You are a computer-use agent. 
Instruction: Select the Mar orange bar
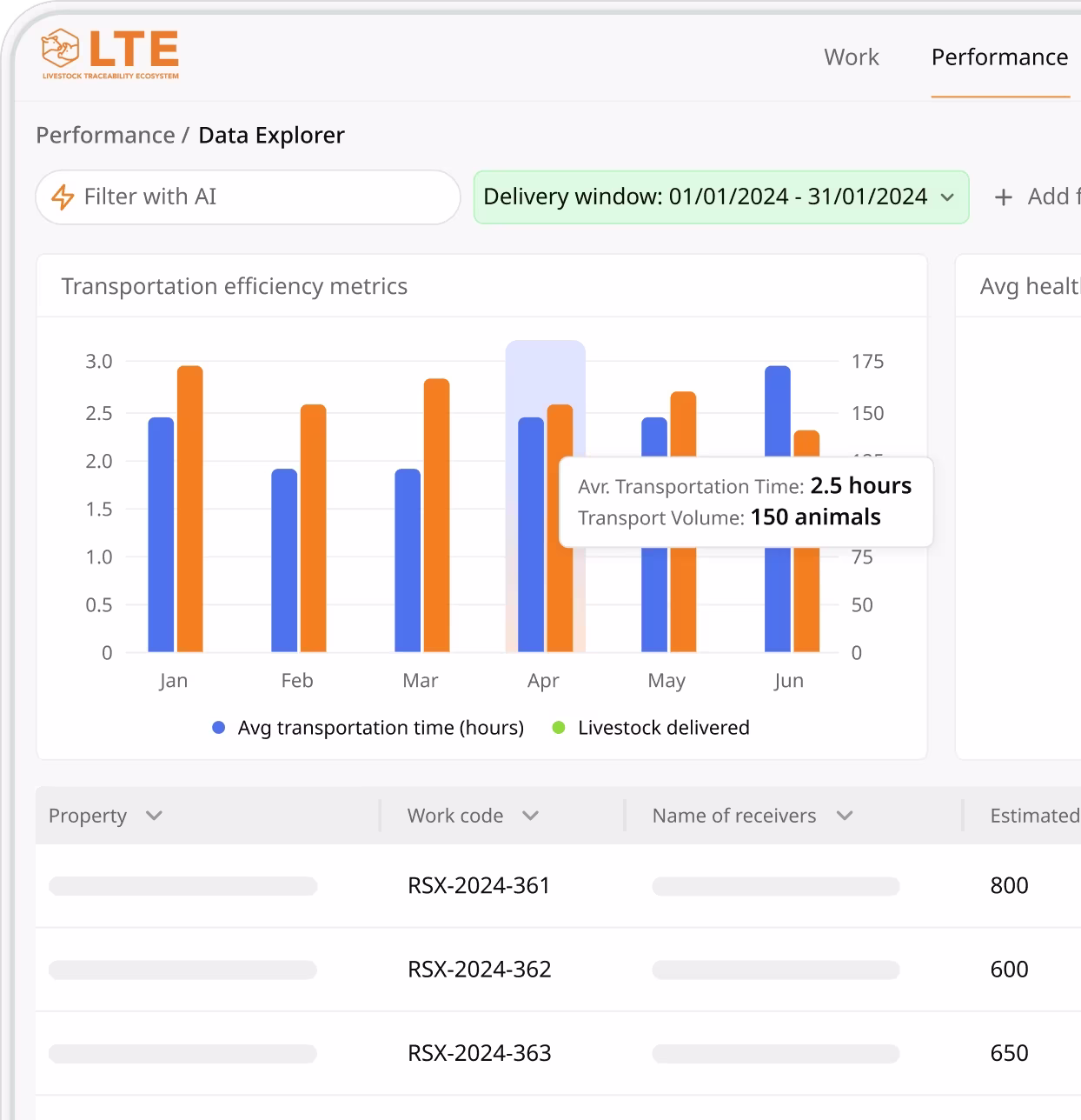click(x=437, y=515)
